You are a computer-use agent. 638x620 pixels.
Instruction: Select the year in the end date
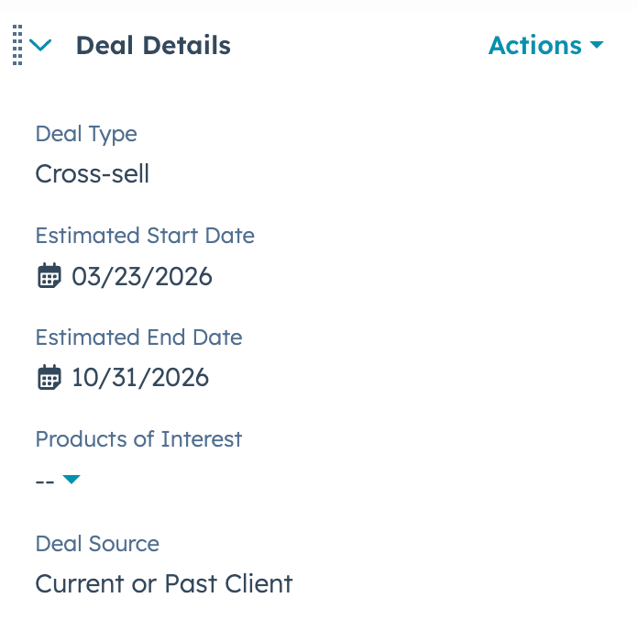[183, 378]
